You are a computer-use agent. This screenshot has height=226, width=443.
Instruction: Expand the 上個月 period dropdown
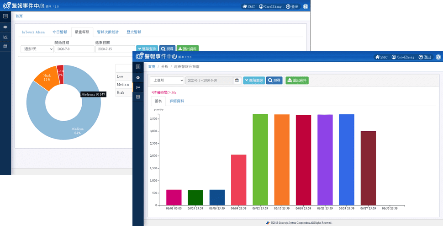[x=167, y=81]
